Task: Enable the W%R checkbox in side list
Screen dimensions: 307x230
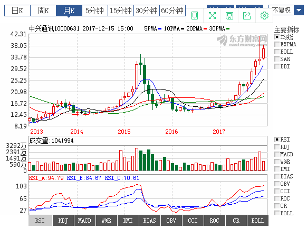Action: click(277, 162)
